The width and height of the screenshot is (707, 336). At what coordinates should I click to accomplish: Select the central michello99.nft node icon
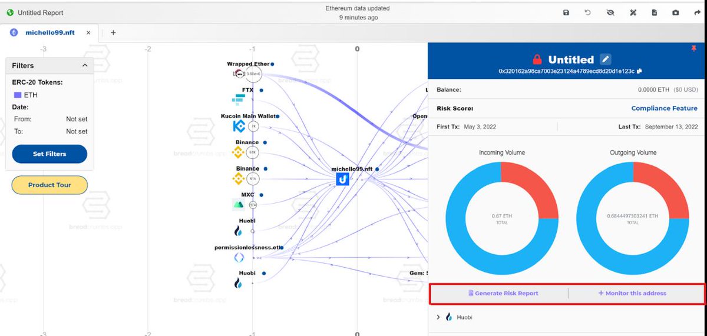click(x=343, y=179)
